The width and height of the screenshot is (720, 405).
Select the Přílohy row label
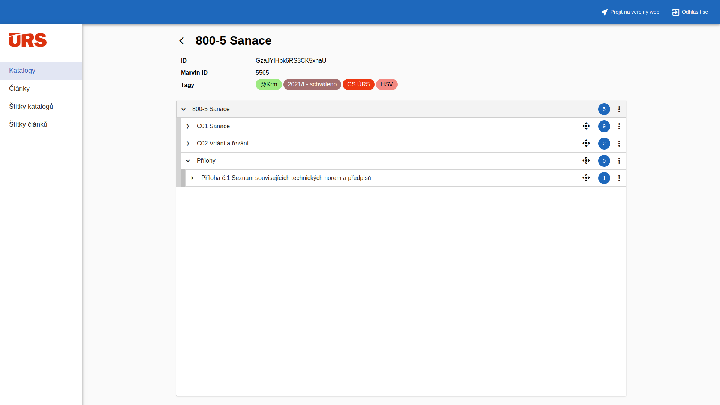click(x=206, y=161)
